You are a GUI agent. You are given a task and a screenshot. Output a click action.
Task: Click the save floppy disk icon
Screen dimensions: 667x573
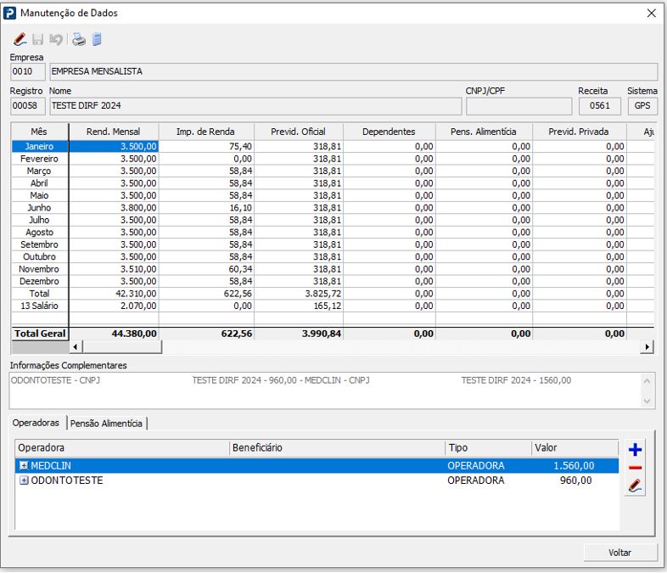click(38, 39)
